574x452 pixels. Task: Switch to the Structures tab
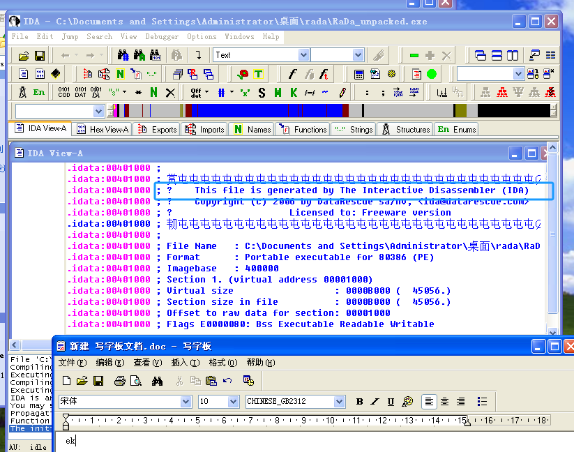(x=405, y=130)
